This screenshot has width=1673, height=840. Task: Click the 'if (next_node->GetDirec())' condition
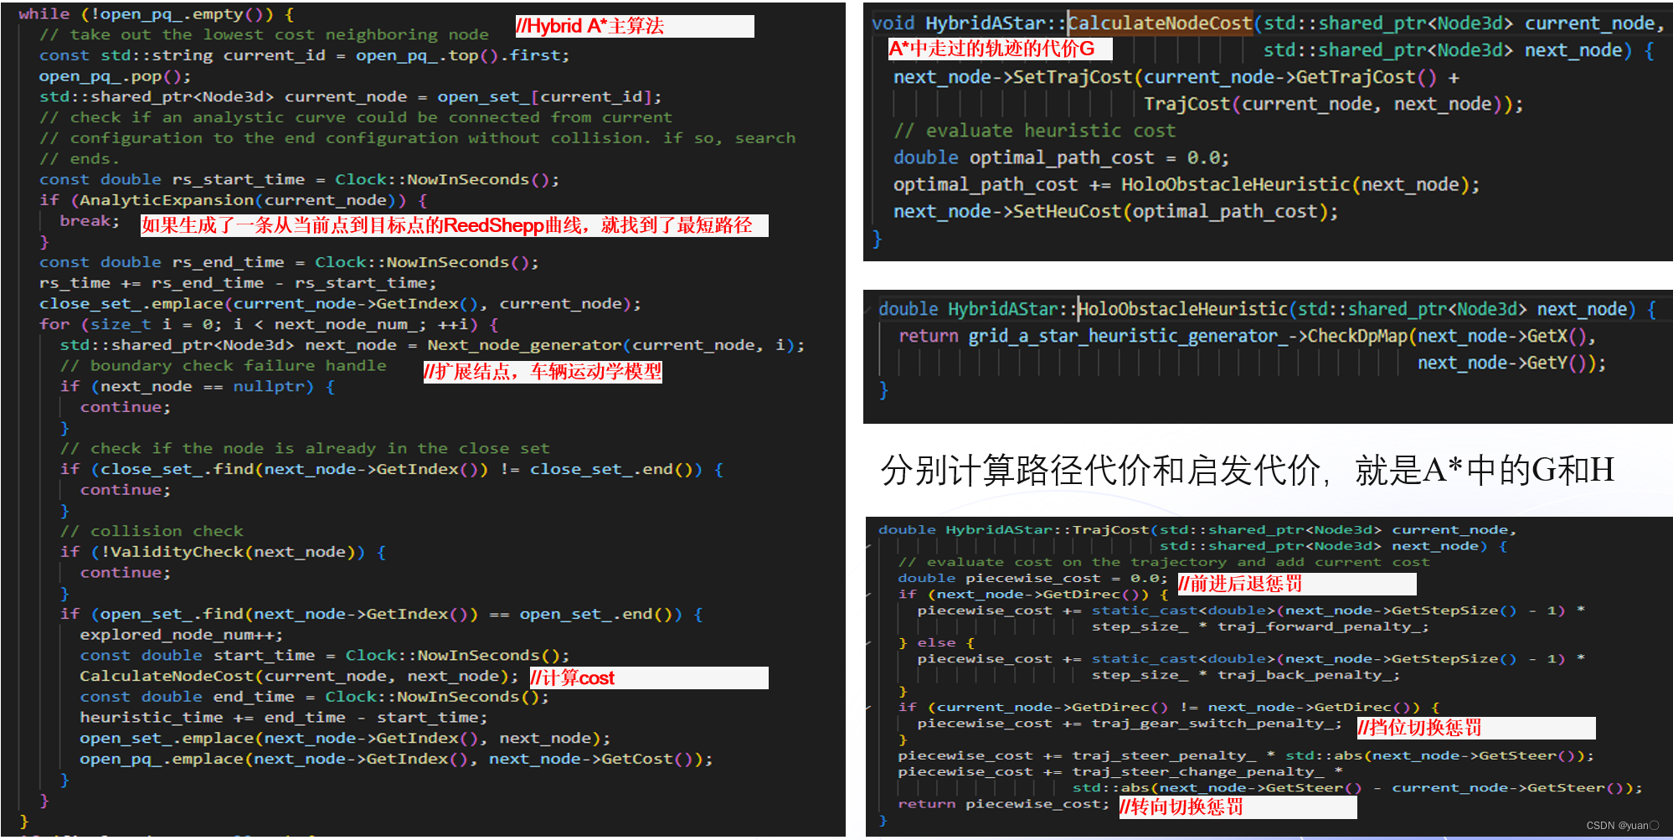[x=1034, y=594]
